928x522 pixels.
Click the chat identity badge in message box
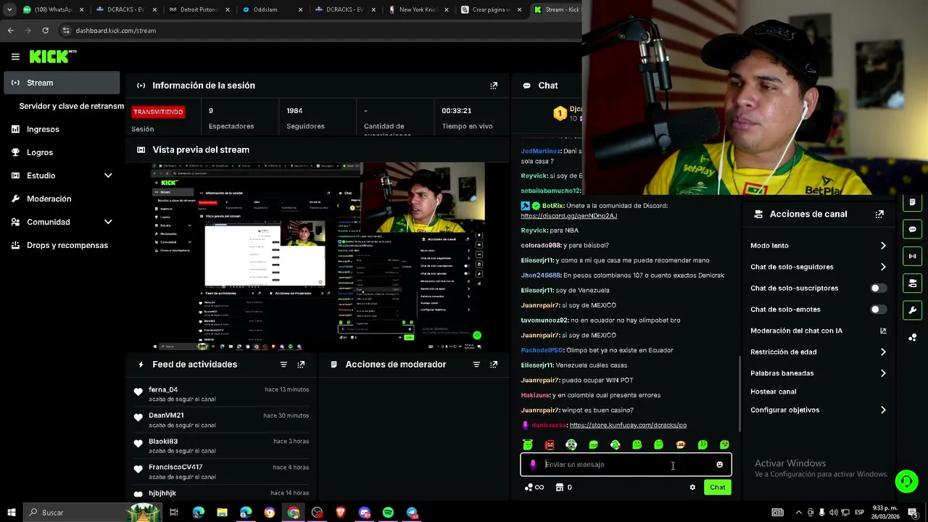(533, 465)
